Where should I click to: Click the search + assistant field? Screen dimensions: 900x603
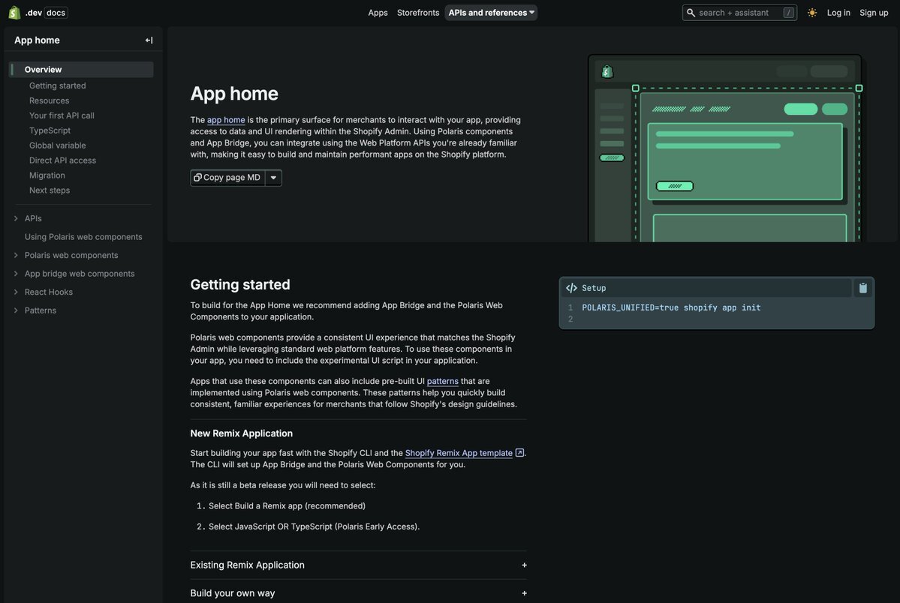coord(739,13)
